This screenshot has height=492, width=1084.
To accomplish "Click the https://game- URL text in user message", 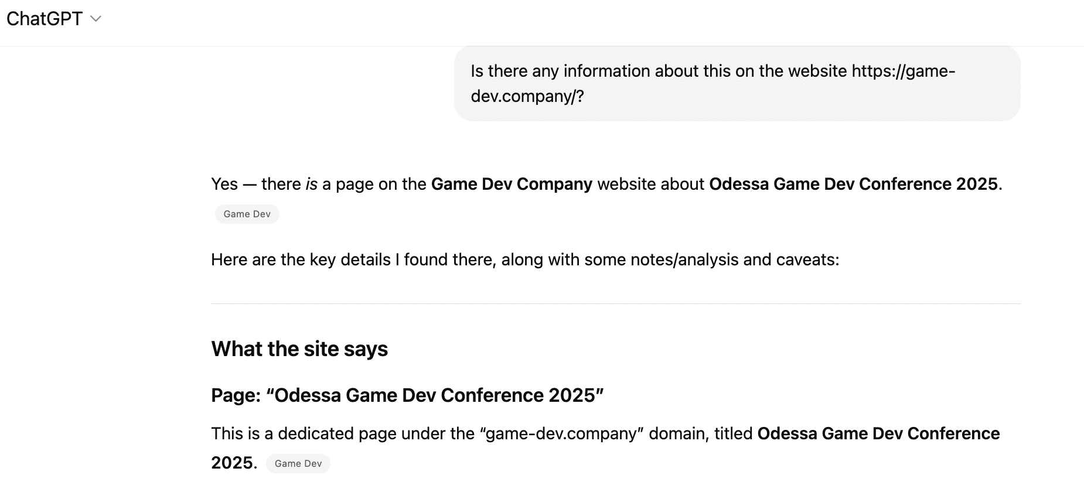I will click(903, 71).
